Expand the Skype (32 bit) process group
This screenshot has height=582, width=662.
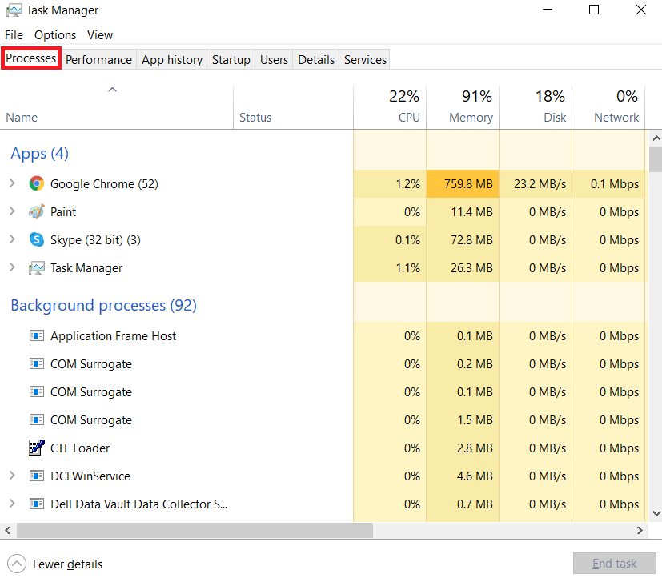[x=12, y=239]
